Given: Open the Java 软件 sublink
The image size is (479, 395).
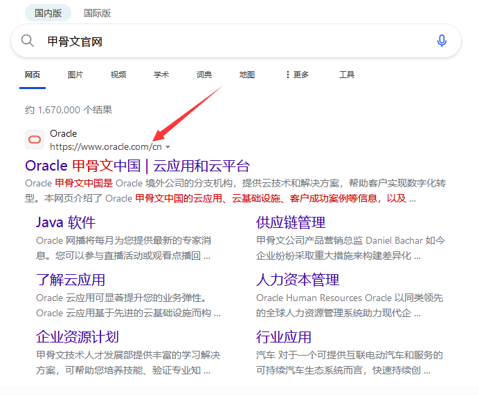Looking at the screenshot, I should pos(66,222).
